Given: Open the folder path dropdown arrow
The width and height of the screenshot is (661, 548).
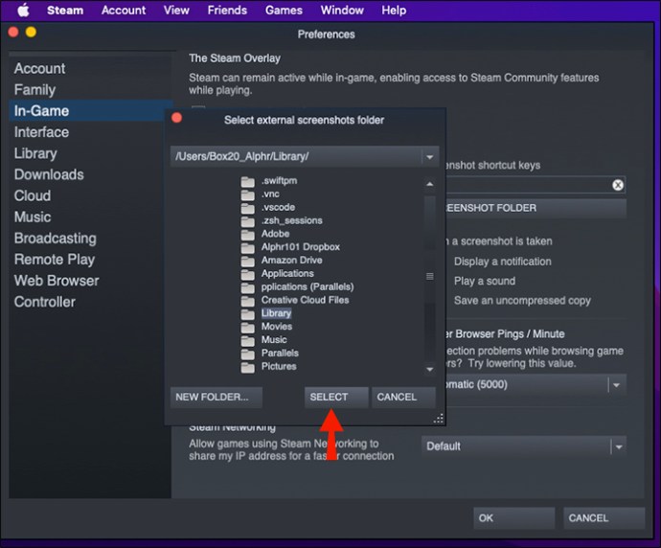Looking at the screenshot, I should (429, 157).
